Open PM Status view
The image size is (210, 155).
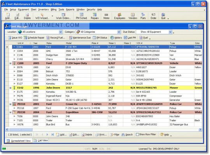click(100, 38)
